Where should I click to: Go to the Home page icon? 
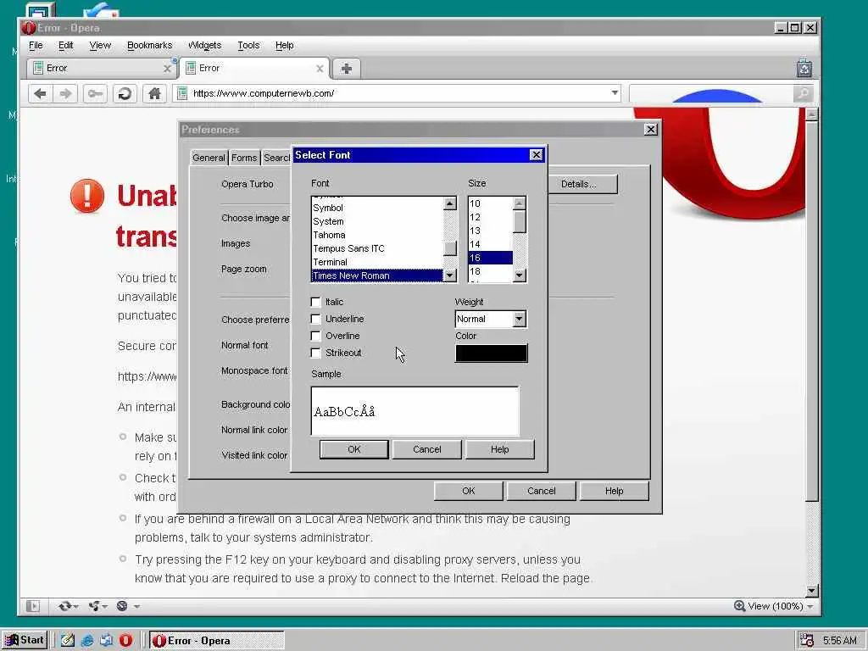tap(155, 93)
